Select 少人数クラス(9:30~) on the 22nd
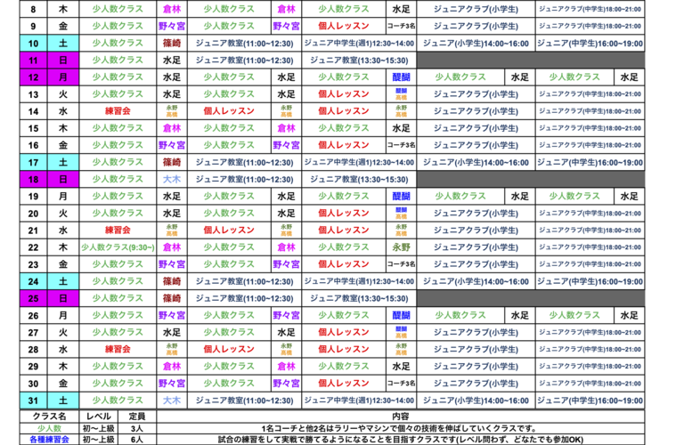The image size is (684, 445). click(x=118, y=247)
